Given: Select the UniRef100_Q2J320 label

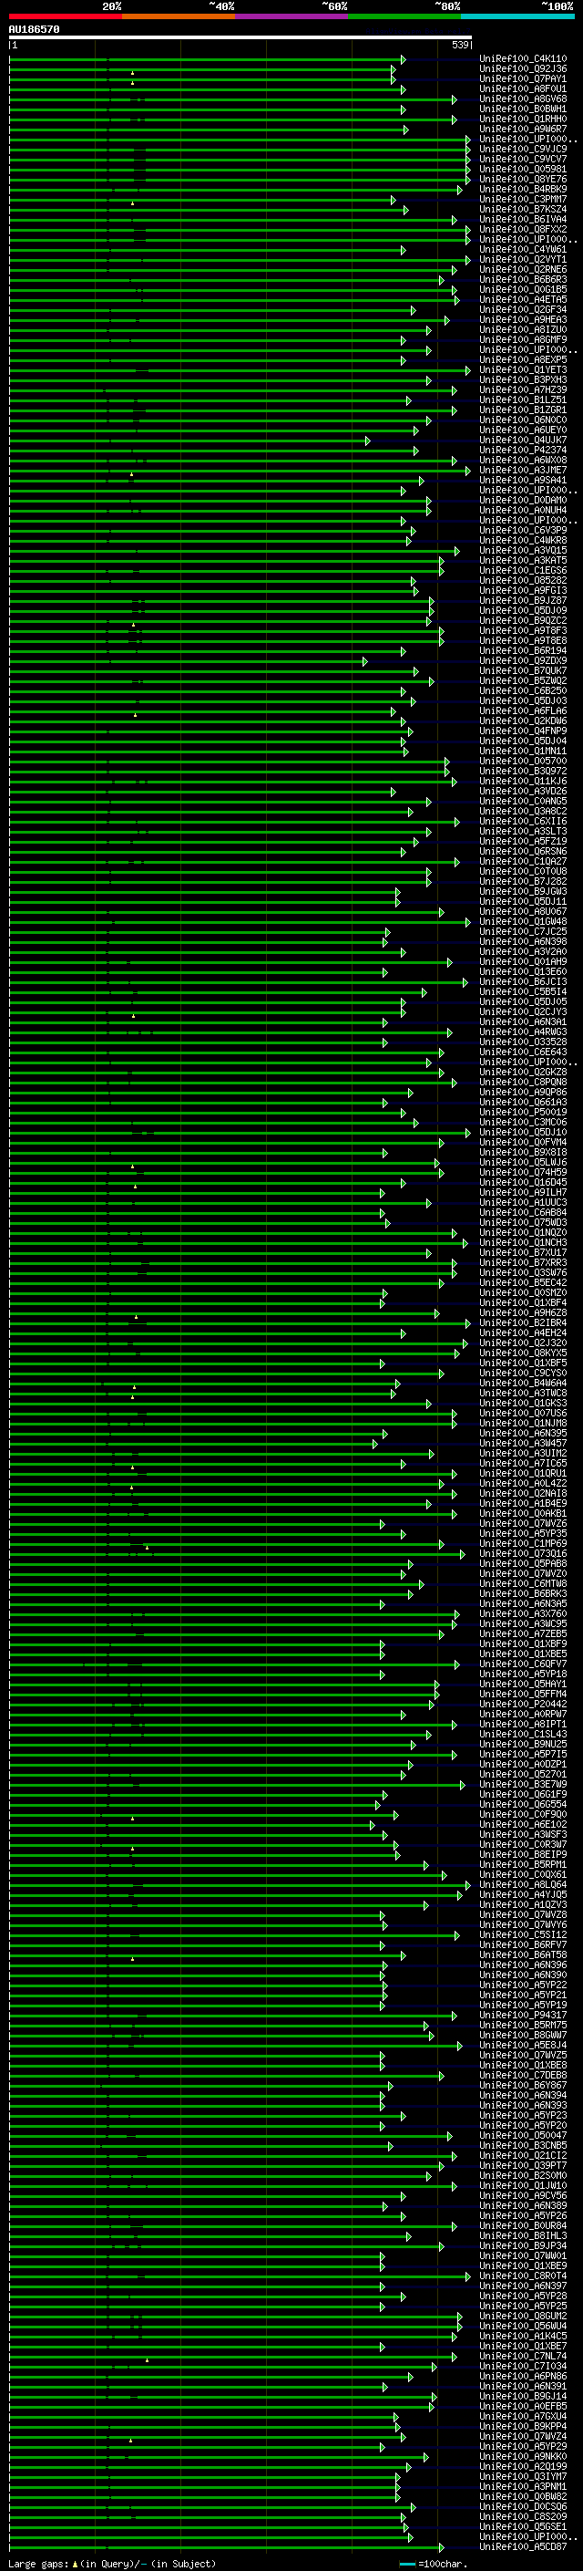Looking at the screenshot, I should pyautogui.click(x=523, y=1343).
